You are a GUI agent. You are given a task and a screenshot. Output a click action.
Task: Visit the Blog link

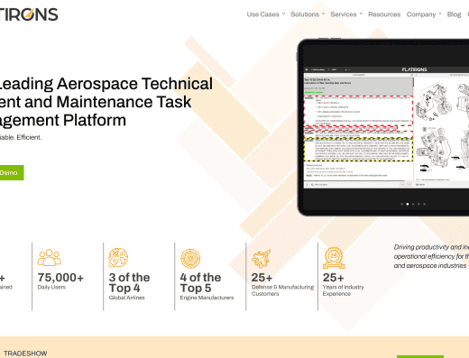click(x=454, y=14)
